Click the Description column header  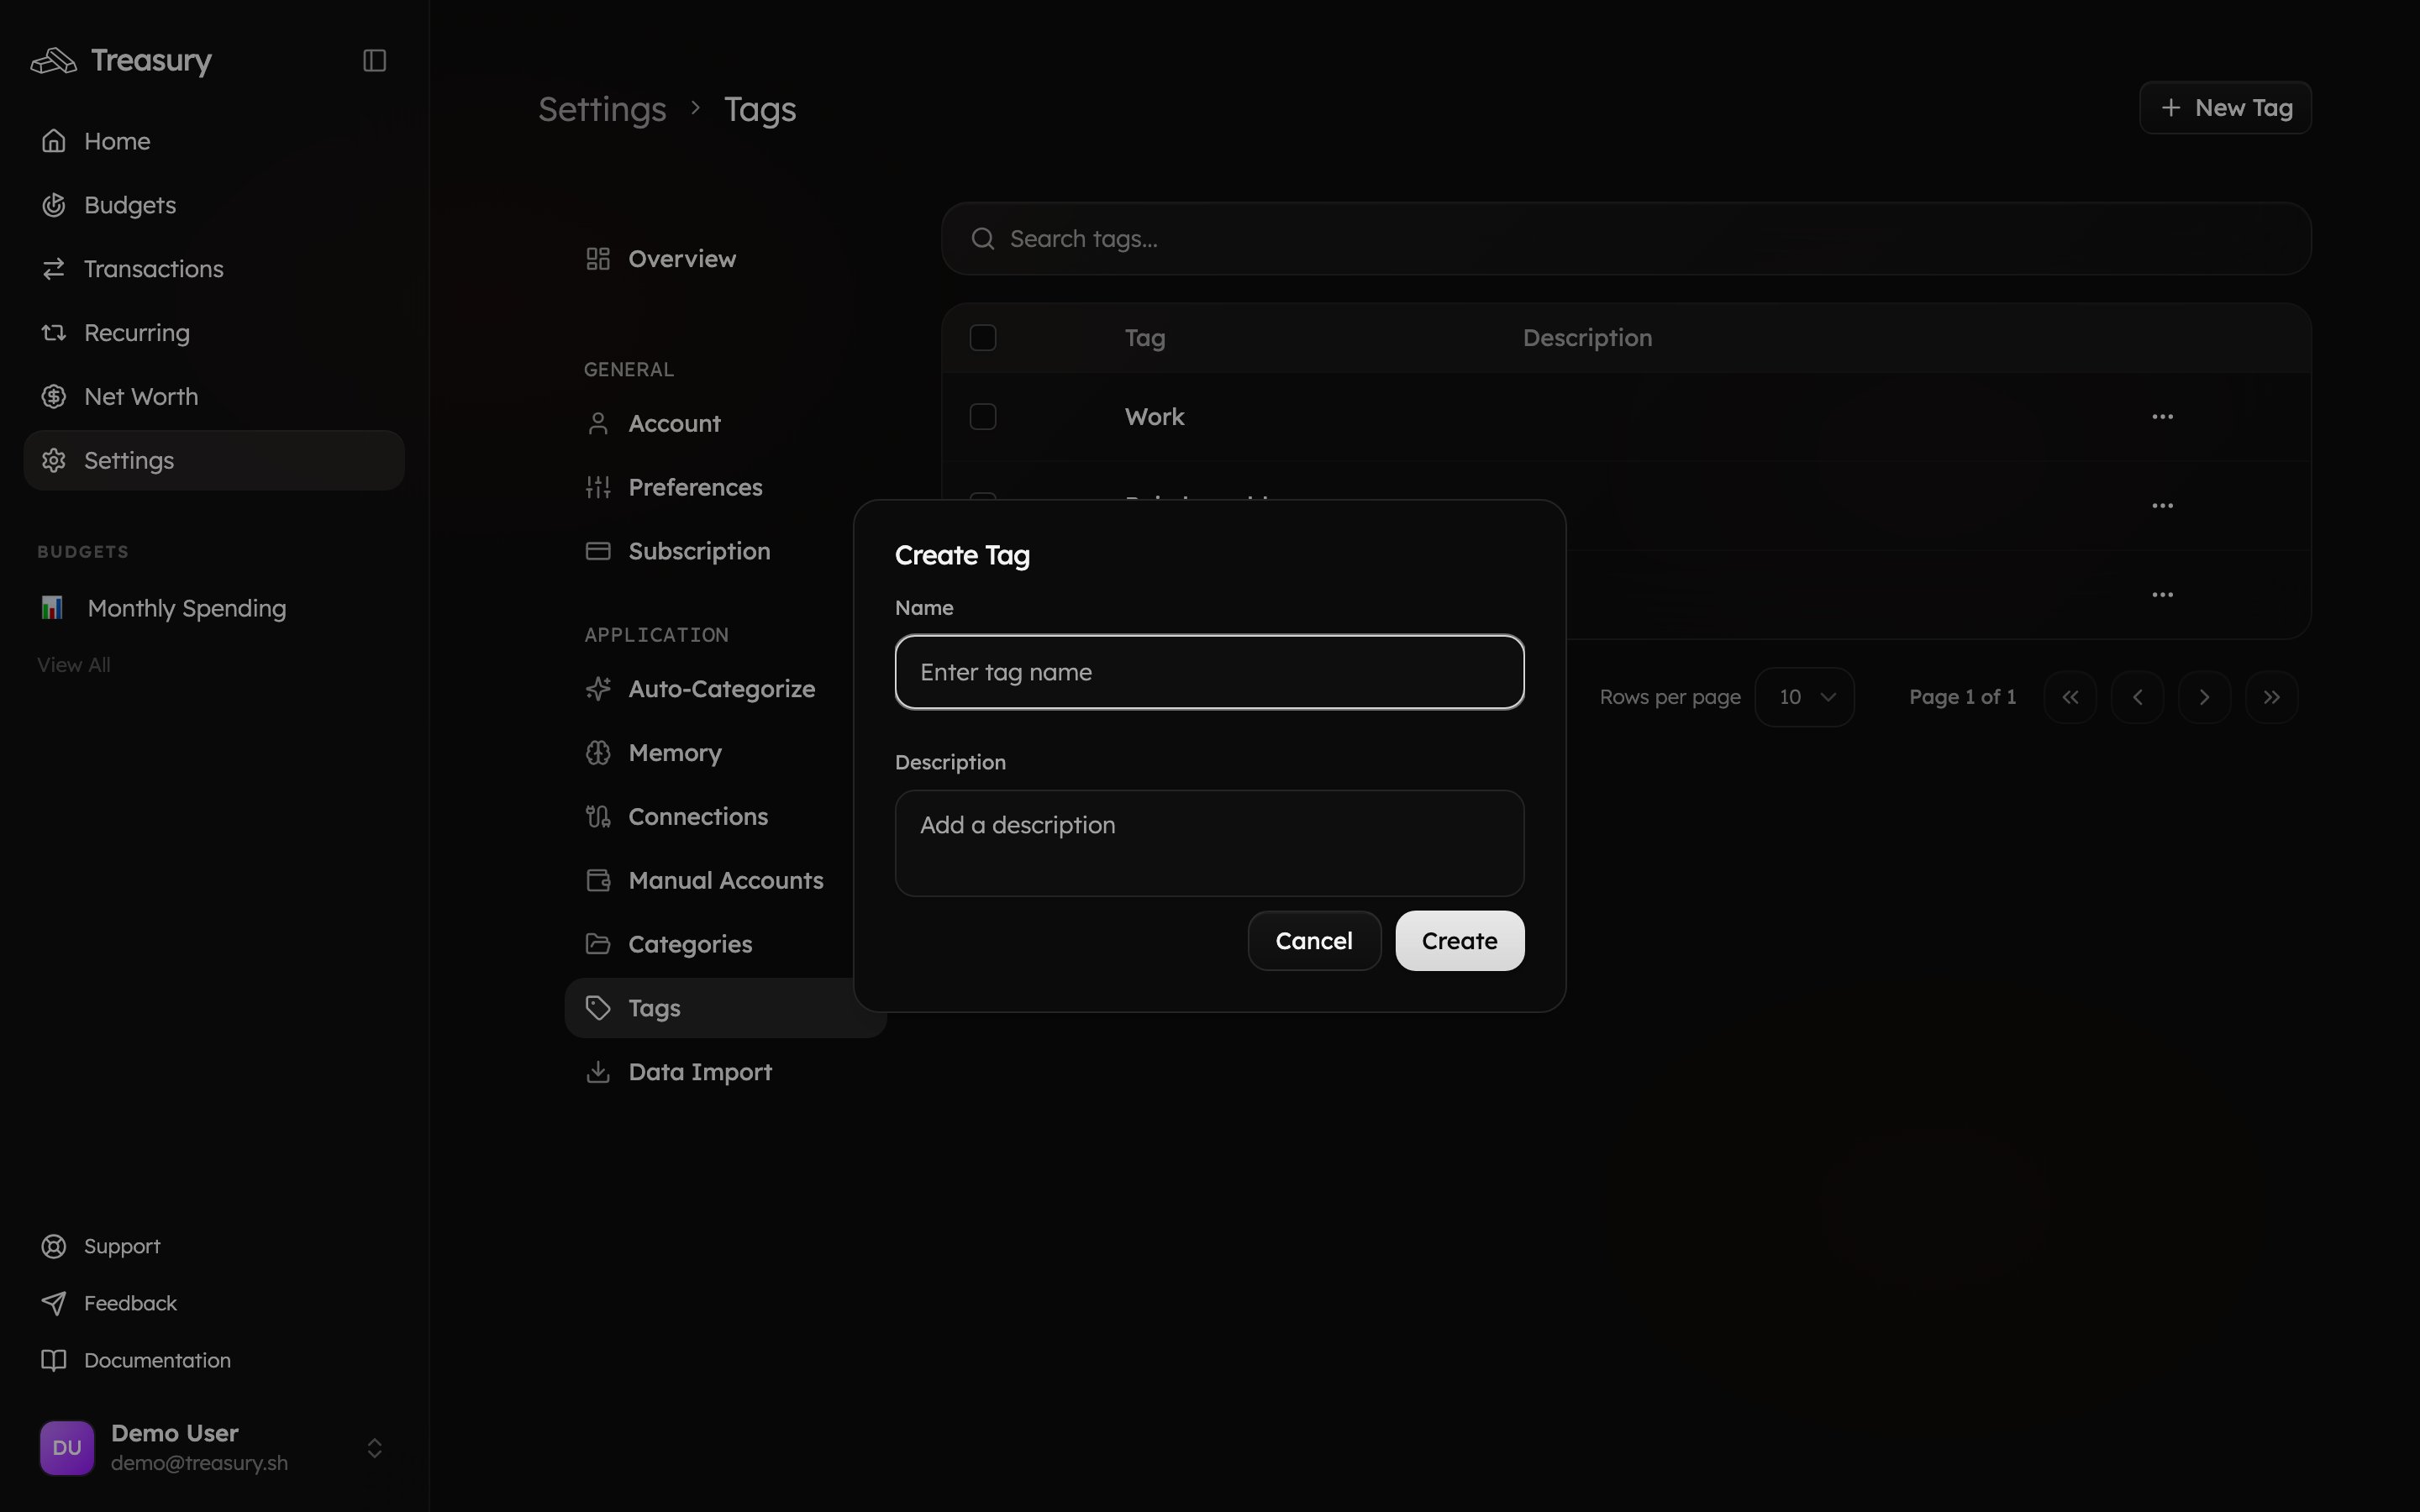coord(1587,338)
